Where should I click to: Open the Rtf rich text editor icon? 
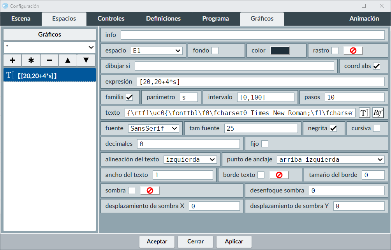[x=378, y=113]
